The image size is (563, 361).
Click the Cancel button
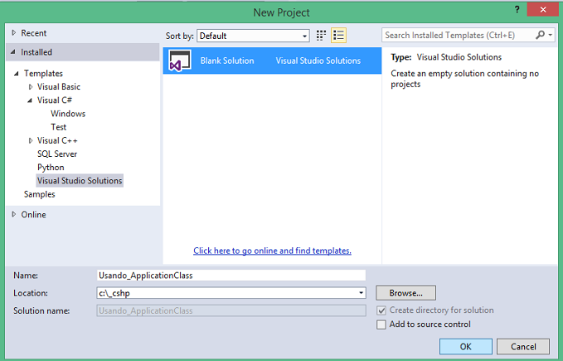coord(523,347)
